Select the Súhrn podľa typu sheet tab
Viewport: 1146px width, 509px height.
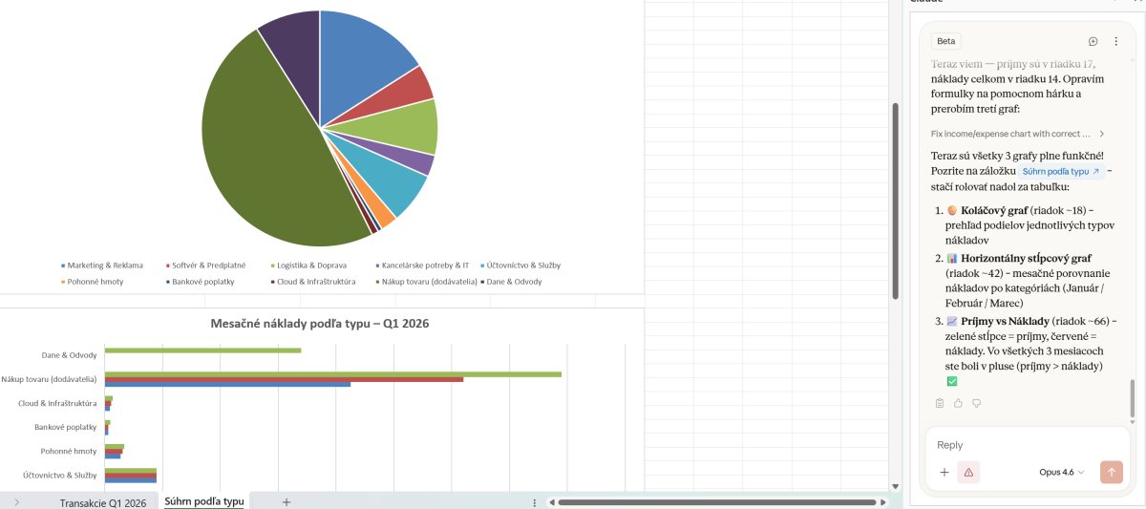(x=203, y=501)
